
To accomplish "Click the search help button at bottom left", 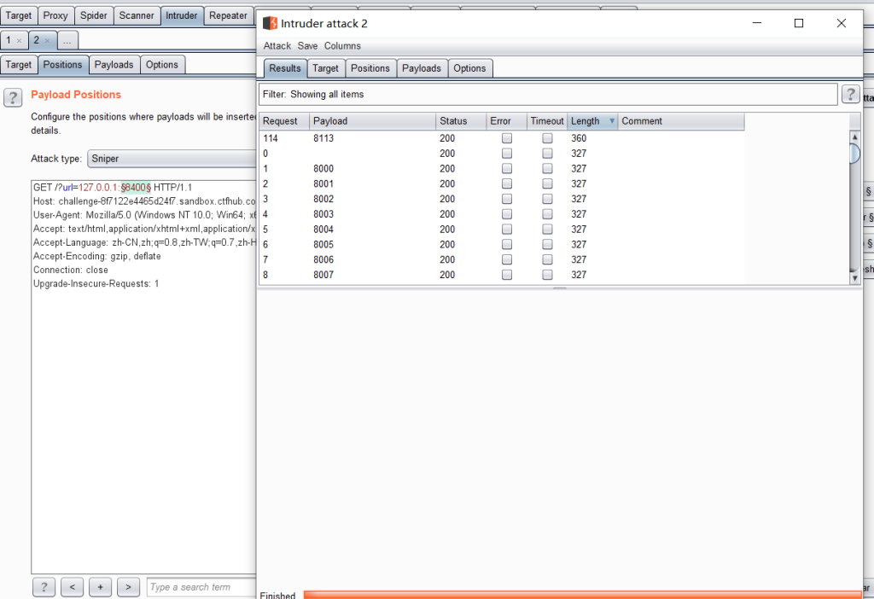I will 44,587.
